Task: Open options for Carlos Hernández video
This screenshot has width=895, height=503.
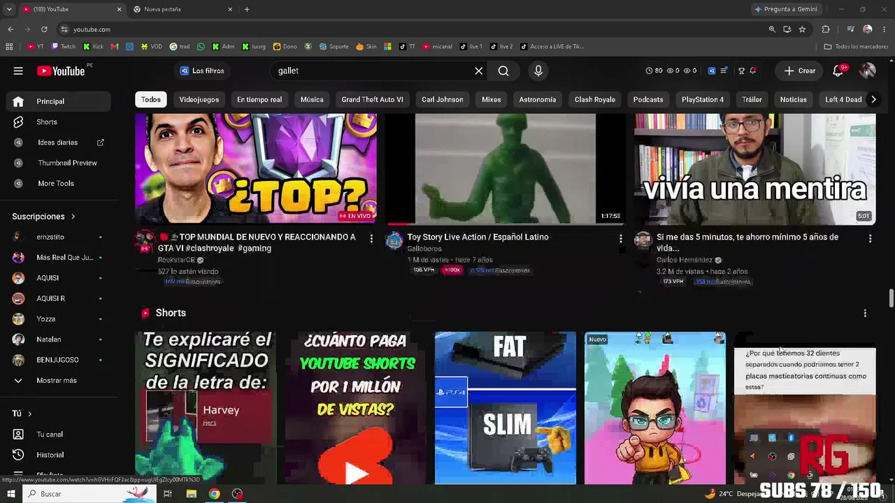Action: point(870,239)
